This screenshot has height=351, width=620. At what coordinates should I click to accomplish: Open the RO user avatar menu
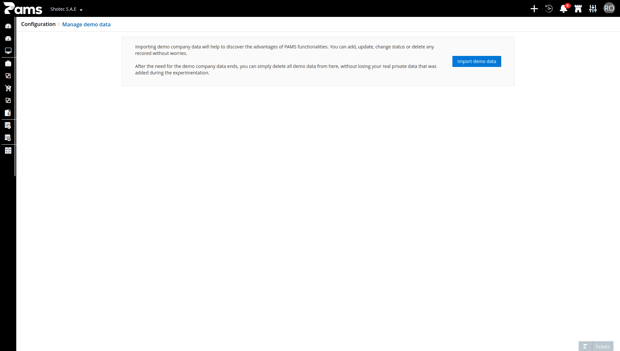click(x=609, y=8)
